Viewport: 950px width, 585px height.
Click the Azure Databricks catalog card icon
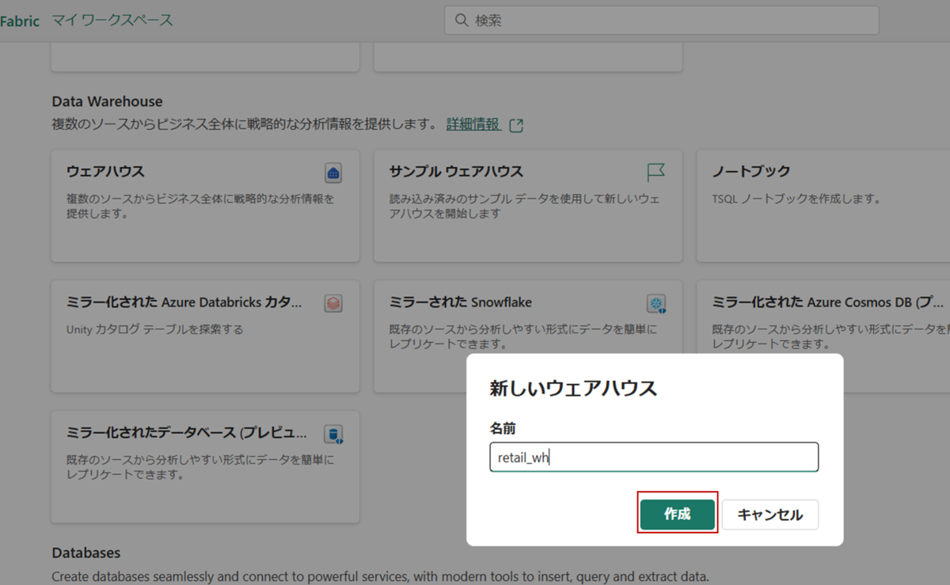pyautogui.click(x=333, y=303)
